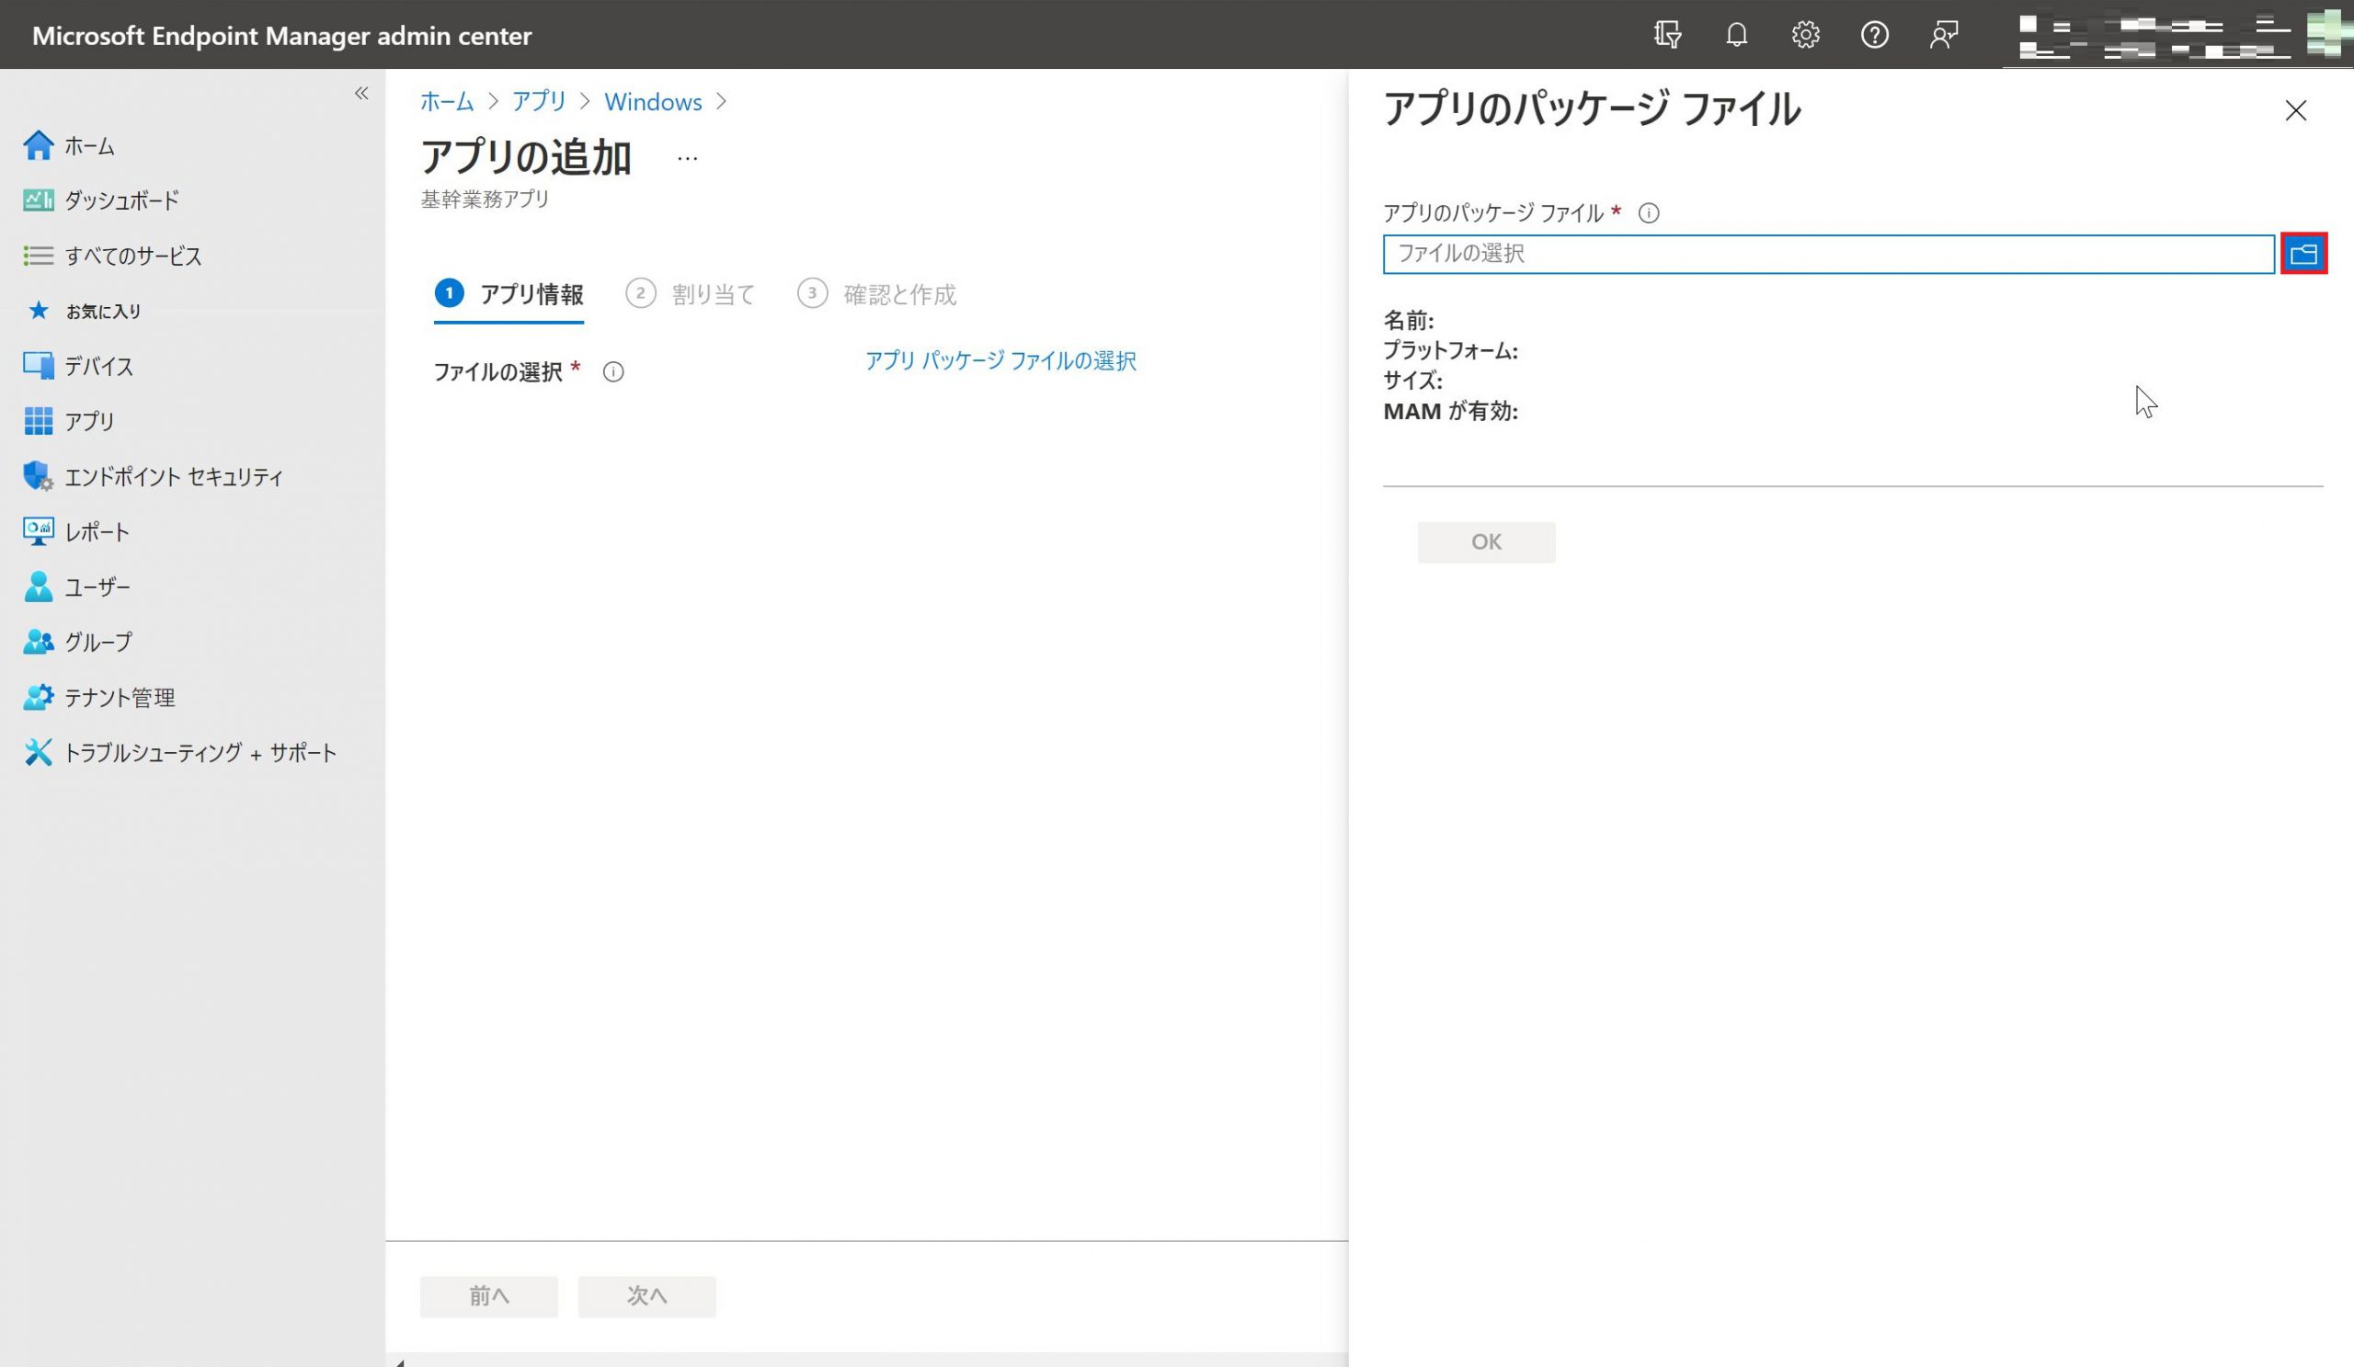Open the ellipsis menu beside アプリの追加
Image resolution: width=2354 pixels, height=1367 pixels.
coord(688,159)
